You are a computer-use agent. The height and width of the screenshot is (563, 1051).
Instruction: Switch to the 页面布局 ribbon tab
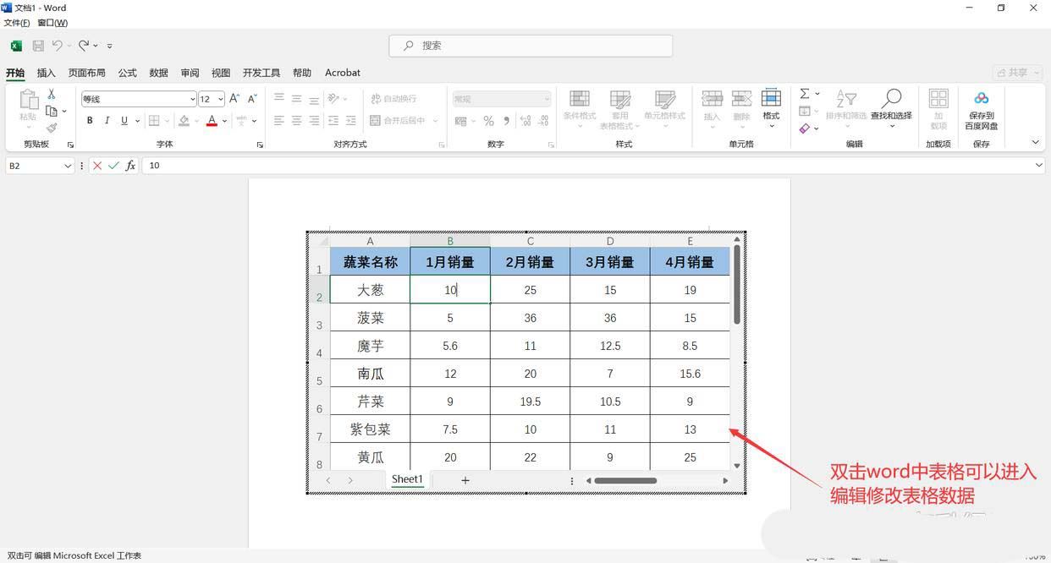click(87, 73)
